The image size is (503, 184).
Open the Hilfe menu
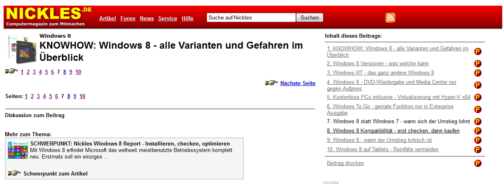(187, 18)
